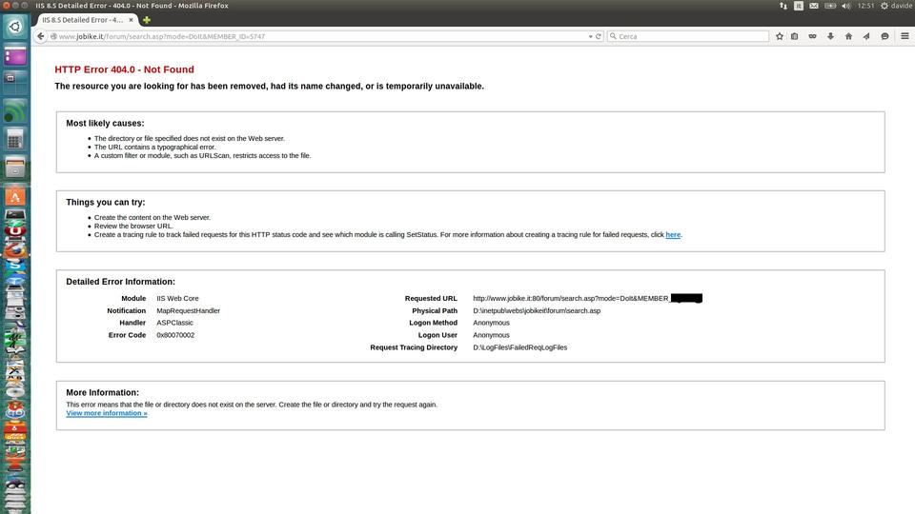Click 'More Information:' heading
This screenshot has width=915, height=514.
point(102,393)
